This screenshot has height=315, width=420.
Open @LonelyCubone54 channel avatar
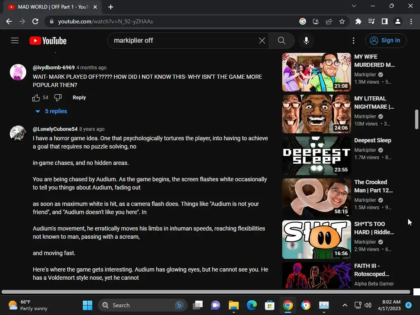[18, 133]
